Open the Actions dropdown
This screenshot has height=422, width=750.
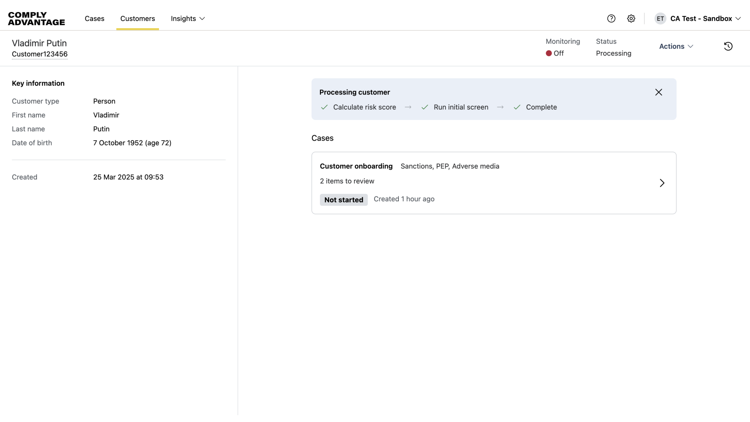[676, 46]
